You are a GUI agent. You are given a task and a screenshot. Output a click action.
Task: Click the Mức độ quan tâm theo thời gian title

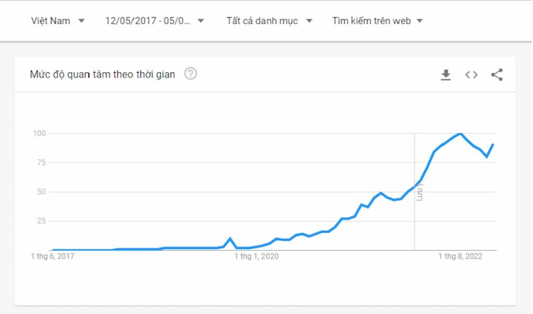click(x=102, y=74)
